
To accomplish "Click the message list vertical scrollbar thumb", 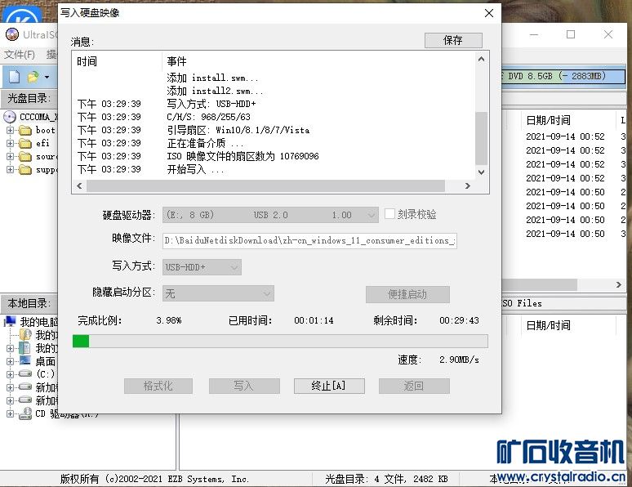I will pos(481,138).
